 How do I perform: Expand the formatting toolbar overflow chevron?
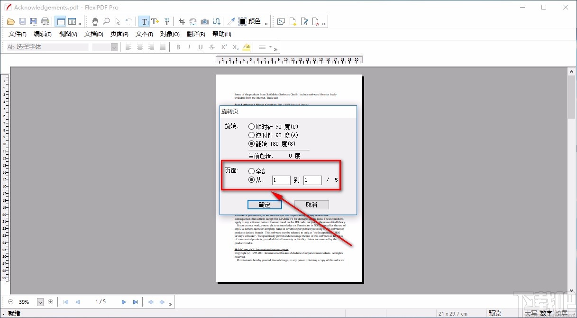276,49
